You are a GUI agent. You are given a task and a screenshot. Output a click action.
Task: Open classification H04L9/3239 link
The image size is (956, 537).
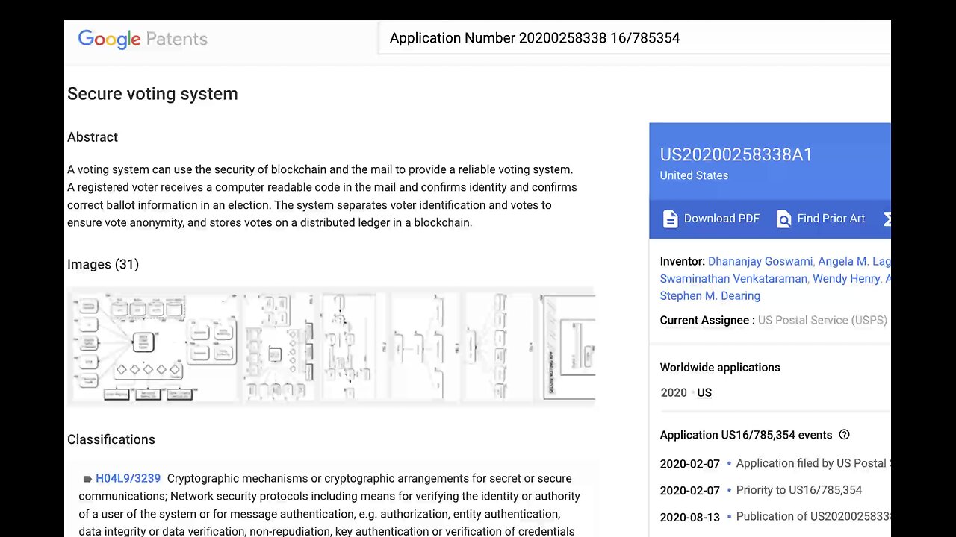point(128,479)
